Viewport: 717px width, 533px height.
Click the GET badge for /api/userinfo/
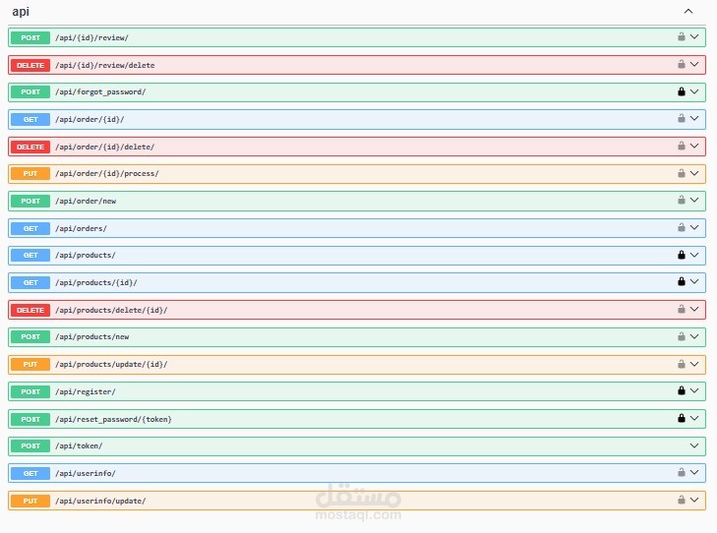[30, 473]
